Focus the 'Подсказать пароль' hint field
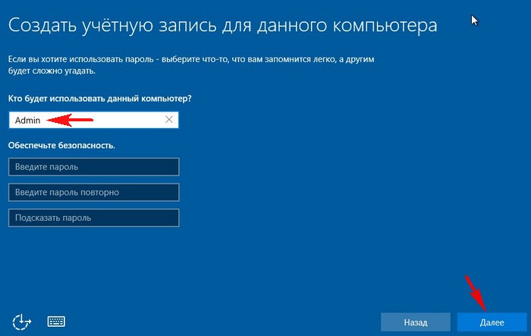Screen dimensions: 531x336 coord(94,218)
